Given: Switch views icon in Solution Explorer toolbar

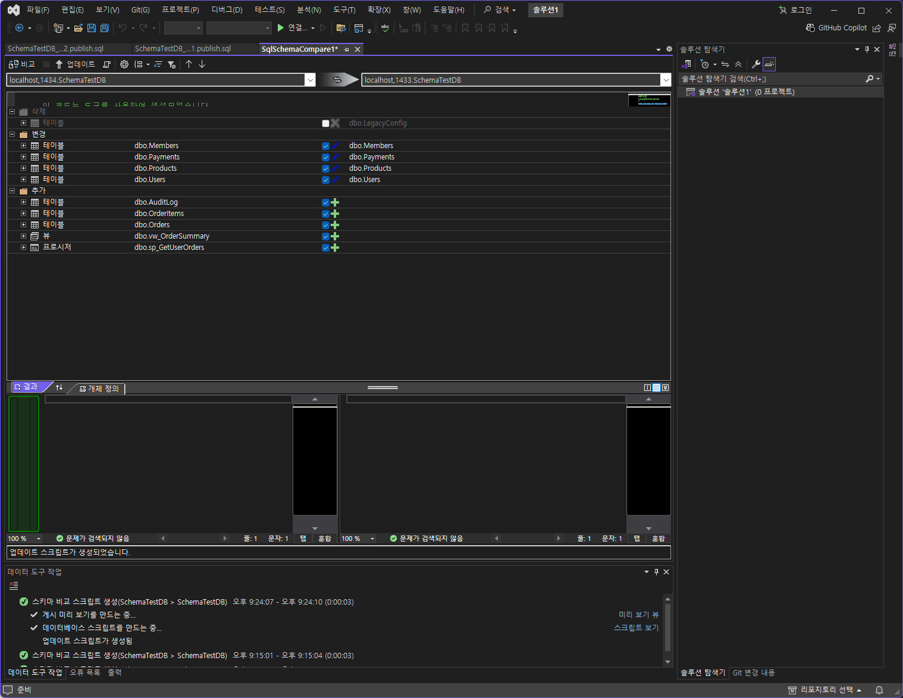Looking at the screenshot, I should pos(686,64).
